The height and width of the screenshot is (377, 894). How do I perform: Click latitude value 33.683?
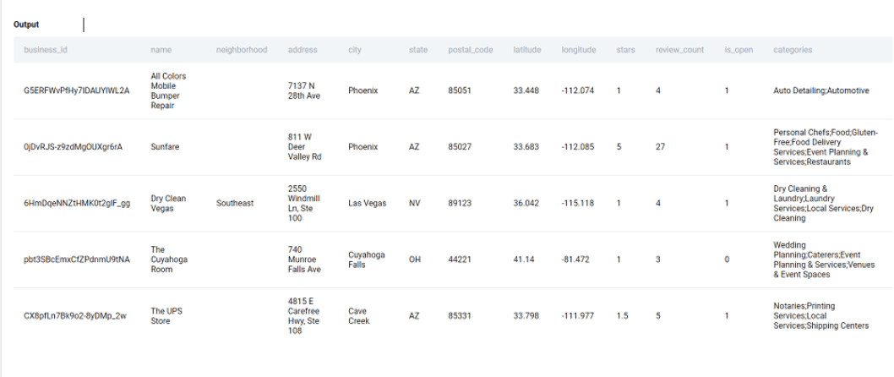[526, 147]
